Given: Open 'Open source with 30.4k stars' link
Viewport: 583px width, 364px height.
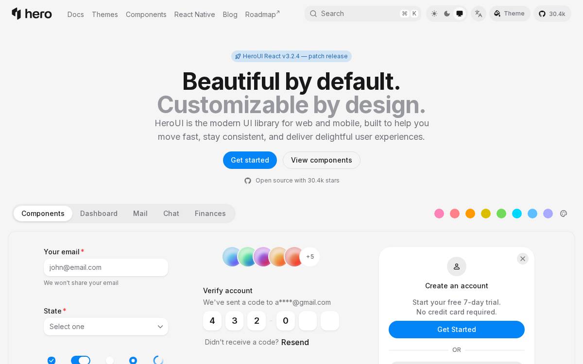Looking at the screenshot, I should point(291,181).
